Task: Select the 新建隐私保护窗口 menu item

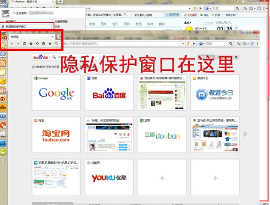Action: (x=27, y=27)
